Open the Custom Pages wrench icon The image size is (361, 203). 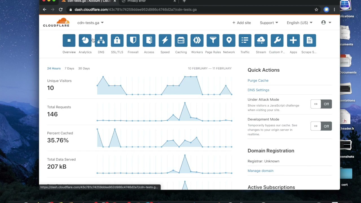(277, 41)
